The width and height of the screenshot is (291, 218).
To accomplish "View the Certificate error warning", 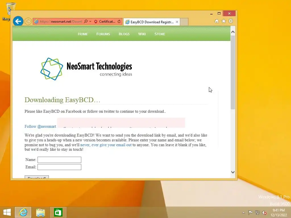I will pyautogui.click(x=105, y=22).
